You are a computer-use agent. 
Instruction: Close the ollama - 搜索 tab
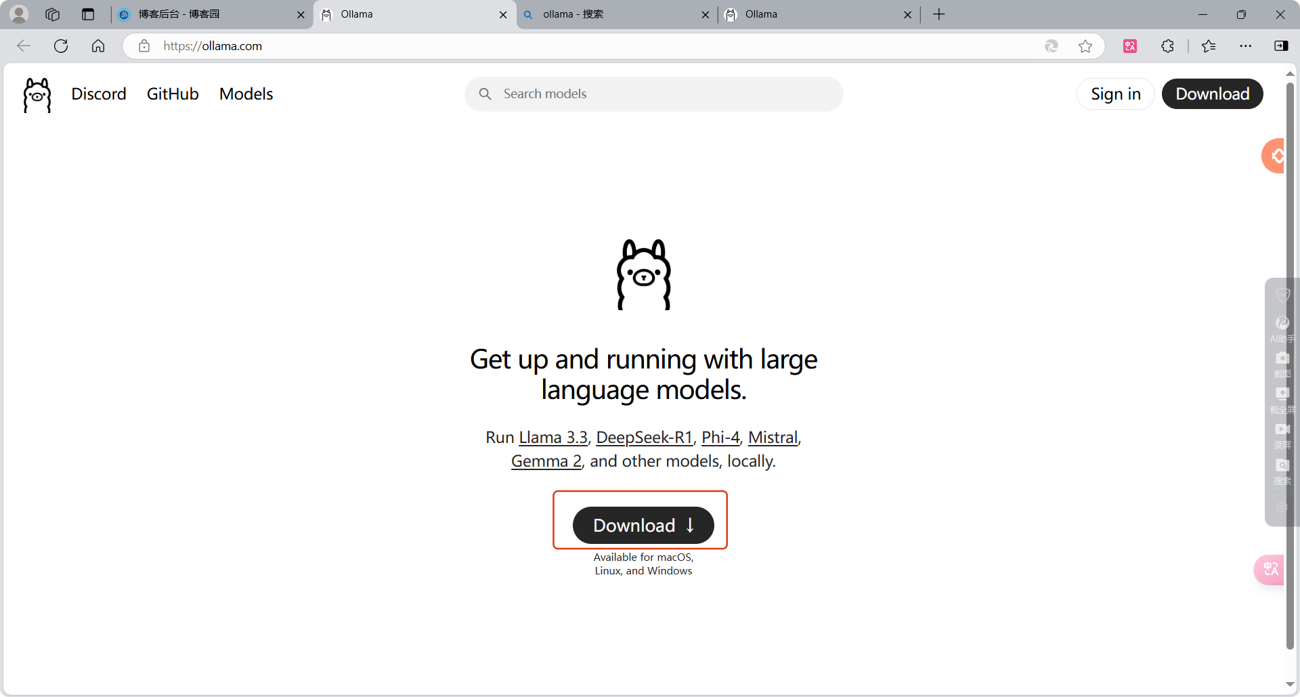click(x=706, y=14)
